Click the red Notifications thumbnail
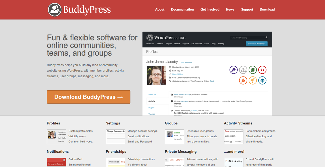 coord(57,162)
